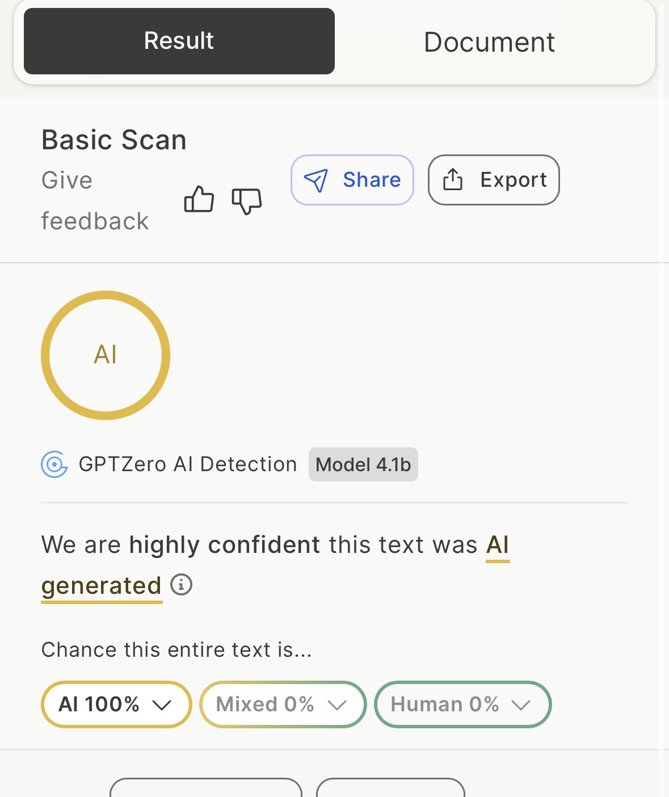Click the upload arrow Export icon

(453, 180)
